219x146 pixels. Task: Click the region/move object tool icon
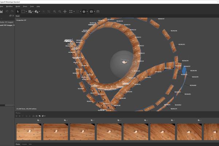pyautogui.click(x=30, y=12)
